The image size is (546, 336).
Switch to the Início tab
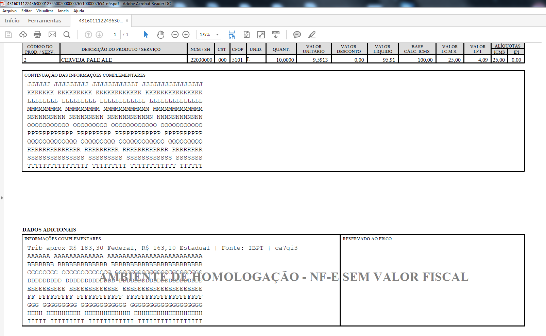point(12,21)
